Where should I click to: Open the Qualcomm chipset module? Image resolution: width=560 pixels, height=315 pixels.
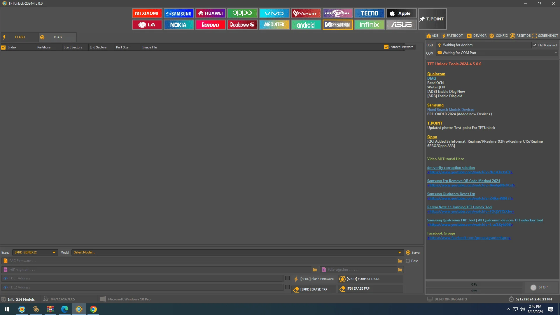coord(242,25)
